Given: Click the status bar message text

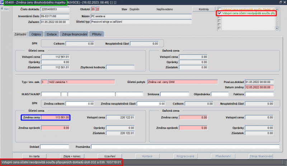Looking at the screenshot, I should [61, 162].
